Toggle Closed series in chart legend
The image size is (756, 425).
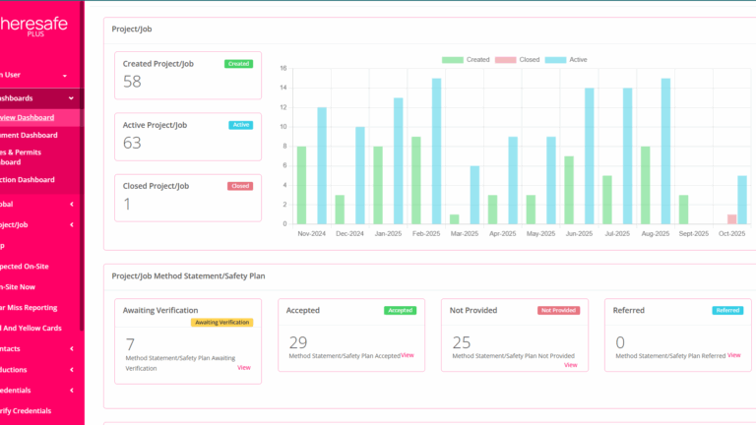[517, 60]
